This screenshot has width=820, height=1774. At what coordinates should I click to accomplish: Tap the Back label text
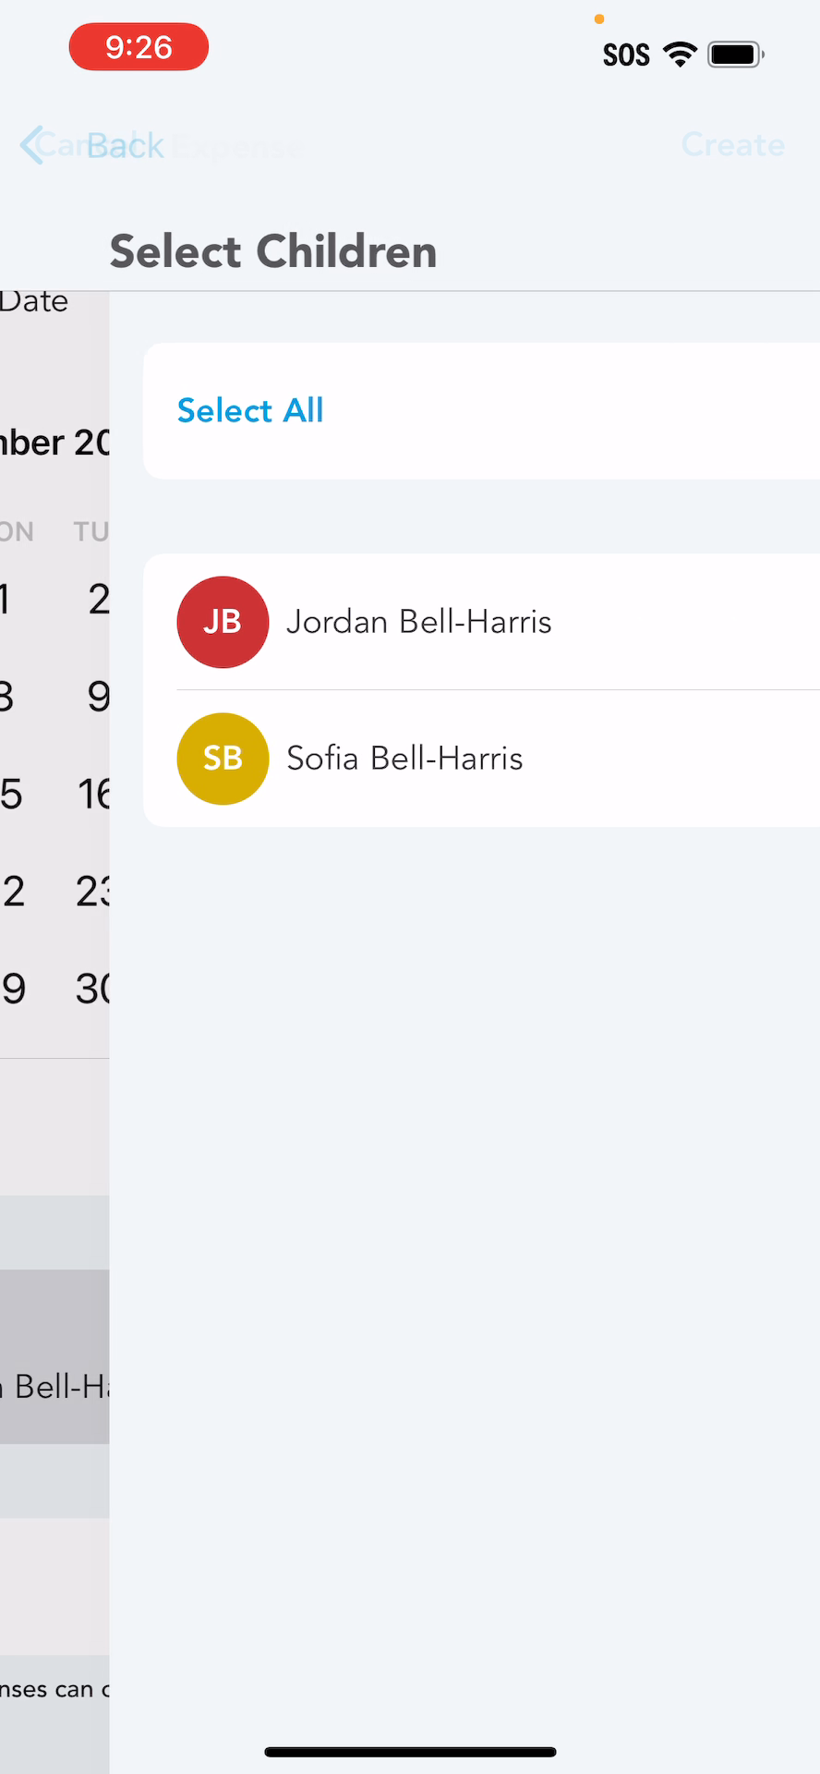pos(126,145)
